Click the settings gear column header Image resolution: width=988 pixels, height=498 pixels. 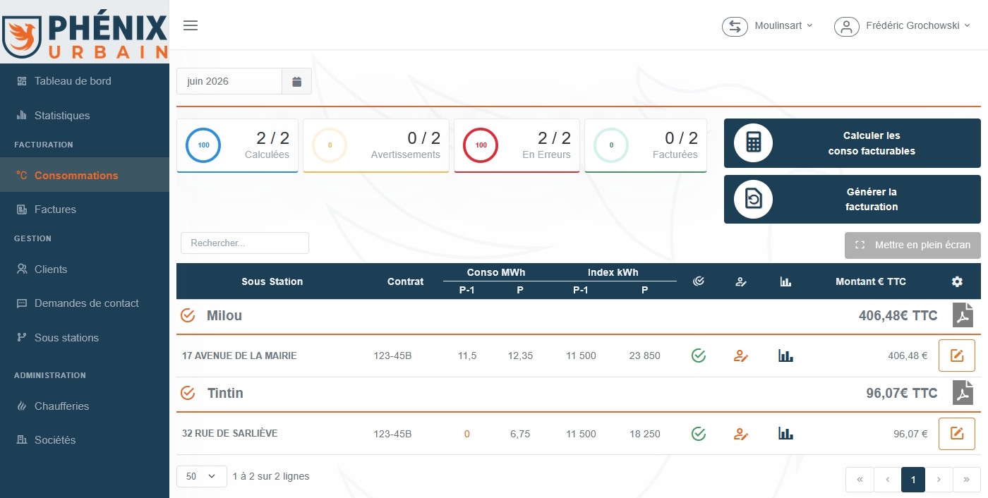(957, 281)
